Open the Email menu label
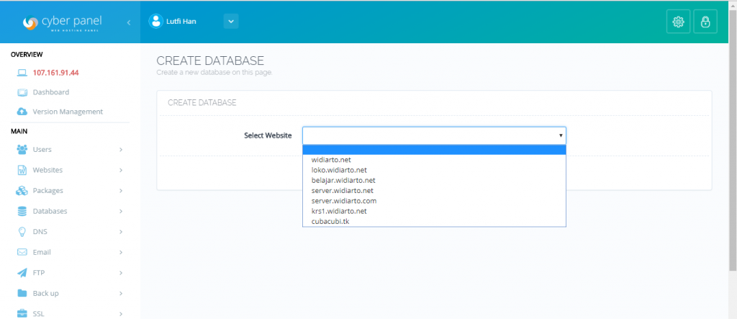This screenshot has width=737, height=319. [x=42, y=252]
